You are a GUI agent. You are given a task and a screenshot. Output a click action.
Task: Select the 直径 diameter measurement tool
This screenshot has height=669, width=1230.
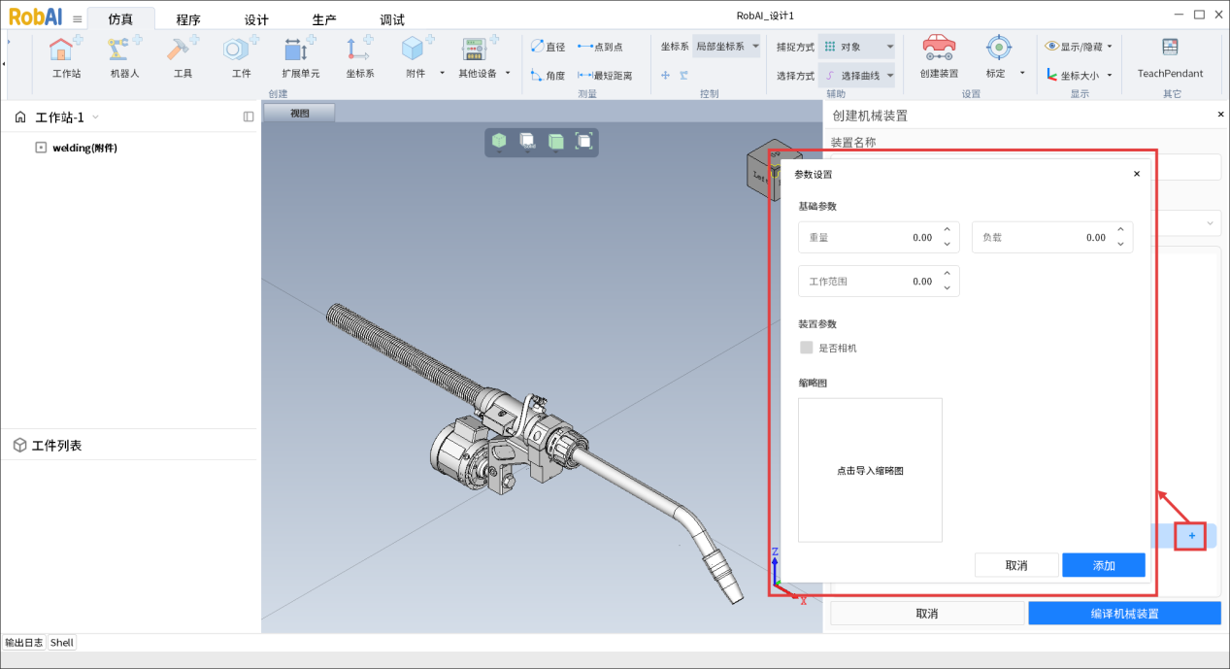(x=549, y=47)
